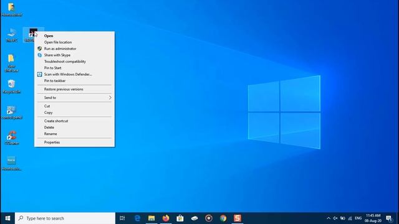Open the Windows Start menu
Image resolution: width=399 pixels, height=224 pixels.
7,218
